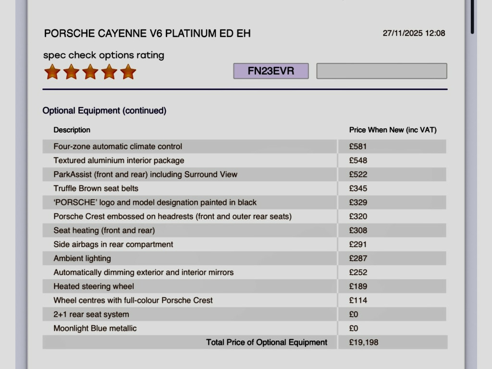Viewport: 492px width, 369px height.
Task: Click the vertical scrollbar thumb at right edge
Action: pyautogui.click(x=473, y=17)
